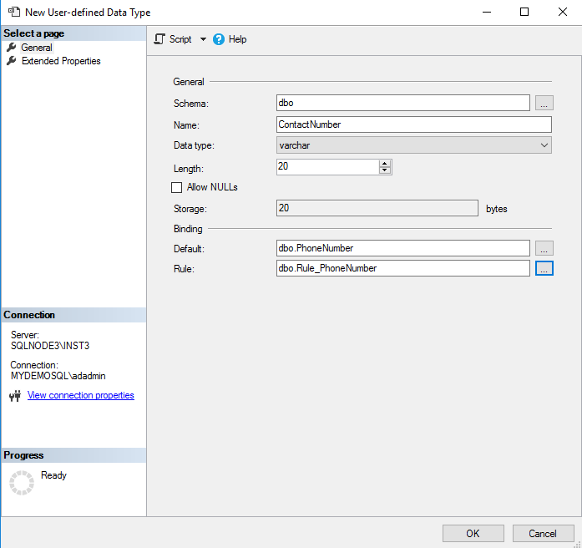The image size is (582, 548).
Task: Select the General page
Action: pos(37,48)
